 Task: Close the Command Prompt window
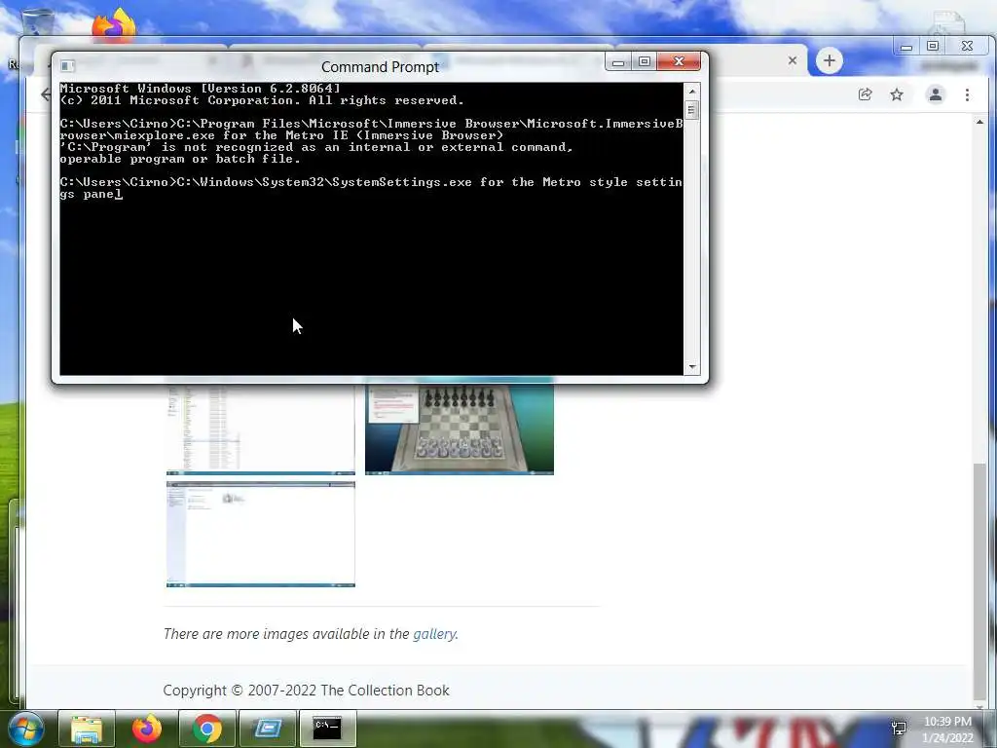(x=679, y=61)
